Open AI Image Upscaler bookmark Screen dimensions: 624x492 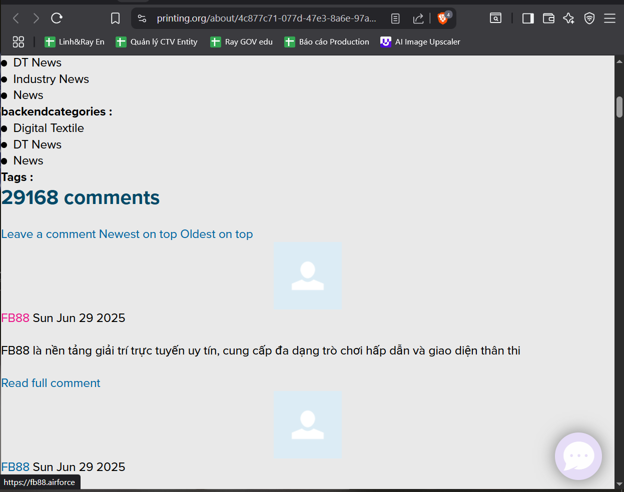point(420,42)
